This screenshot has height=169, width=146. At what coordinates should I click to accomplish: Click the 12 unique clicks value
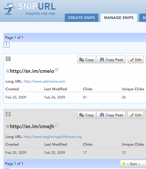(x=124, y=153)
